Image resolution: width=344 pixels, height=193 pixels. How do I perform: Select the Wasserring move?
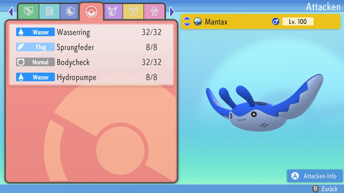(x=91, y=32)
